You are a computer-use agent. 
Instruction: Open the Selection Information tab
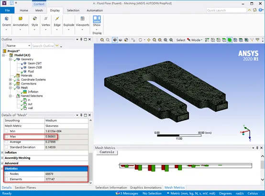pyautogui.click(x=111, y=187)
